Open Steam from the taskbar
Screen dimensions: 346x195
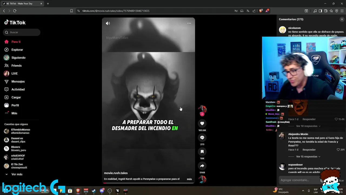(x=94, y=191)
